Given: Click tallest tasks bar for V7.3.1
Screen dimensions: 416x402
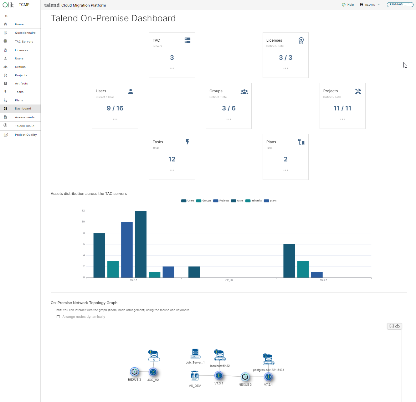Looking at the screenshot, I should [141, 244].
